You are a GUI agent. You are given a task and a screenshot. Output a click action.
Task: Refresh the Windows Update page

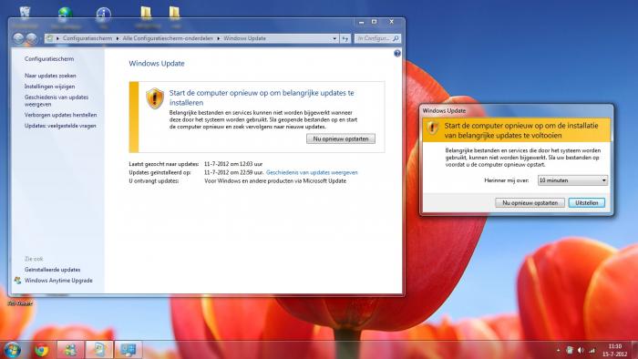[x=345, y=38]
